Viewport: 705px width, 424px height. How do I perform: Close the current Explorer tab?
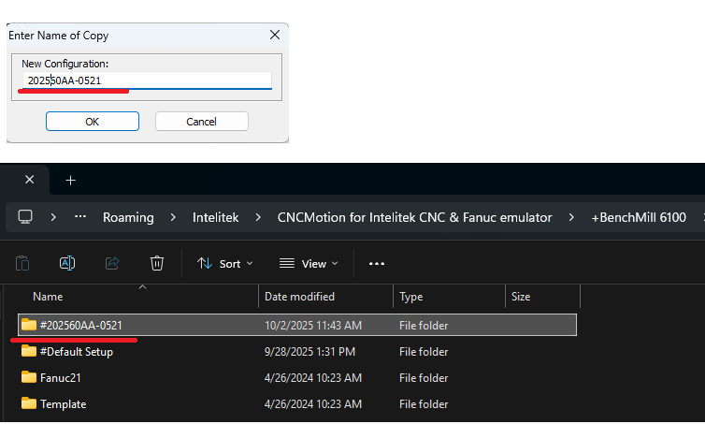(x=29, y=180)
